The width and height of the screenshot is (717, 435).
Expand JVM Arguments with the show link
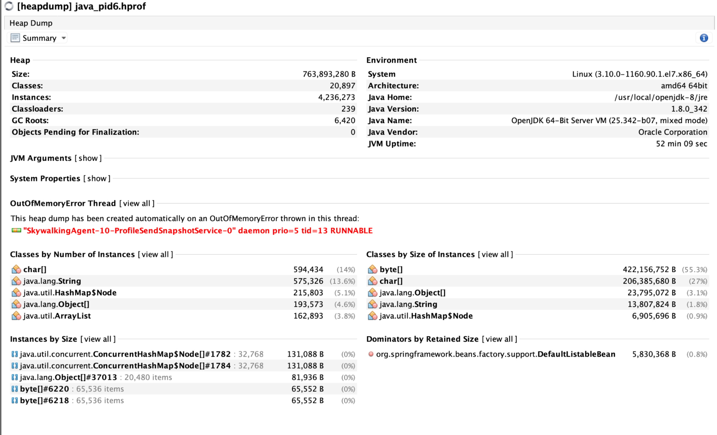click(88, 158)
